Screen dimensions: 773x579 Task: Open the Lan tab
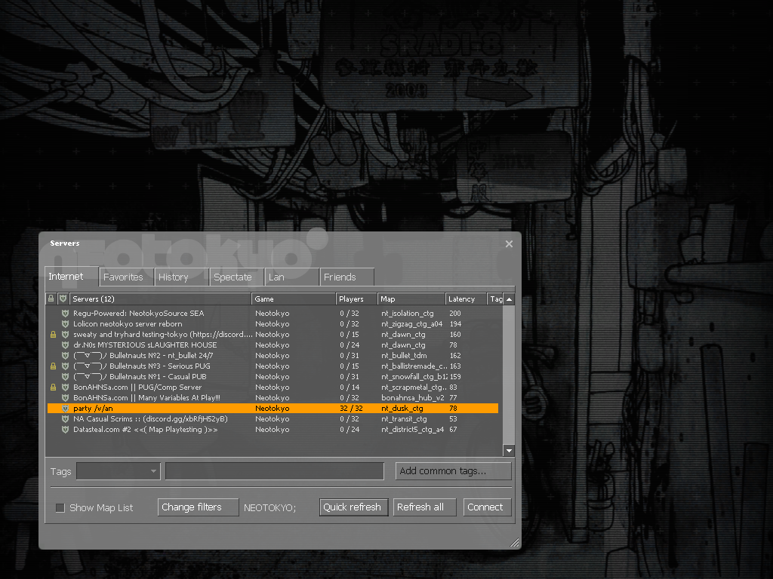292,277
